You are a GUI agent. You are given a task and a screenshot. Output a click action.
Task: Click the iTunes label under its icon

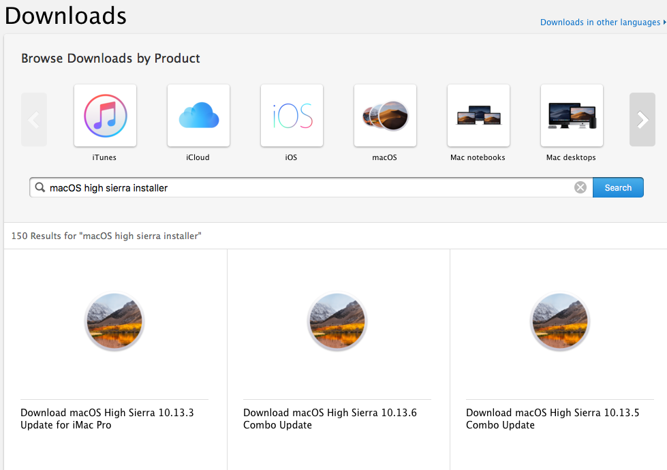click(104, 157)
